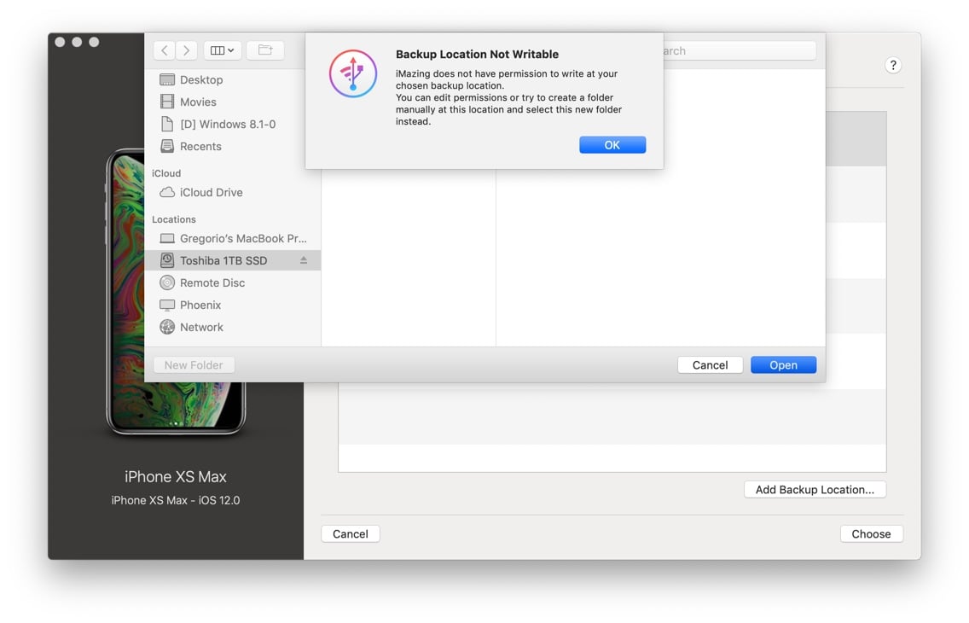The height and width of the screenshot is (623, 969).
Task: Select Gregorio's MacBook Pro location
Action: tap(232, 239)
